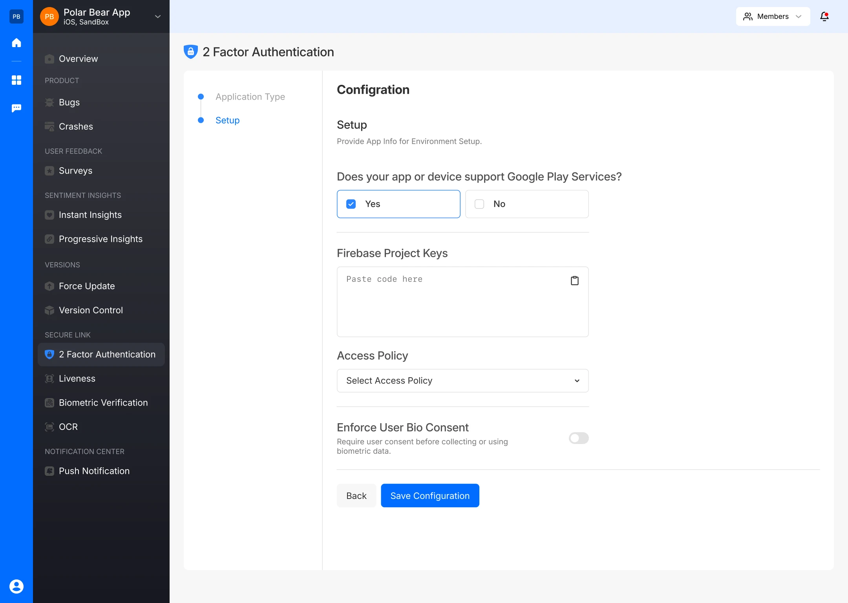Click the Back button
848x603 pixels.
pyautogui.click(x=356, y=495)
